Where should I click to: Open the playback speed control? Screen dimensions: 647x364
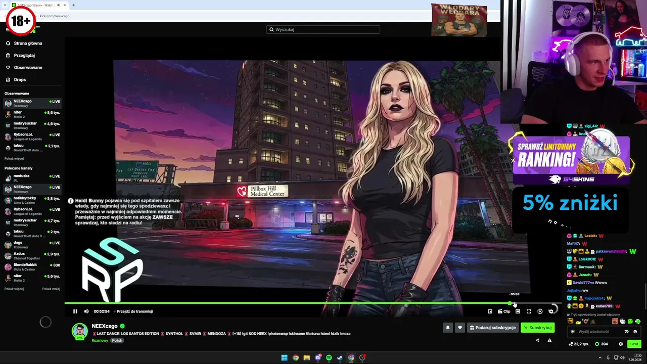(x=540, y=311)
